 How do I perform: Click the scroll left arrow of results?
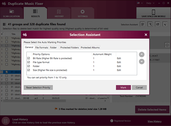[1, 101]
